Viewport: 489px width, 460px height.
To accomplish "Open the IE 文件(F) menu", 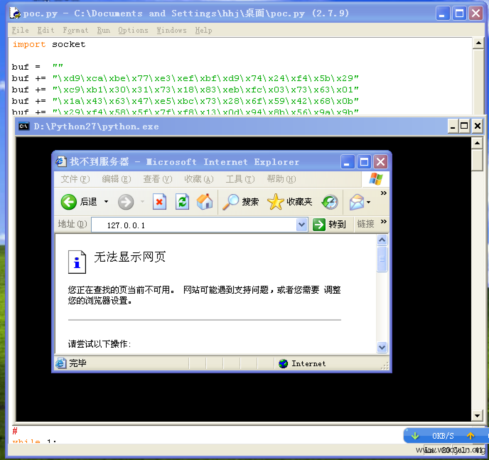I will tap(75, 179).
